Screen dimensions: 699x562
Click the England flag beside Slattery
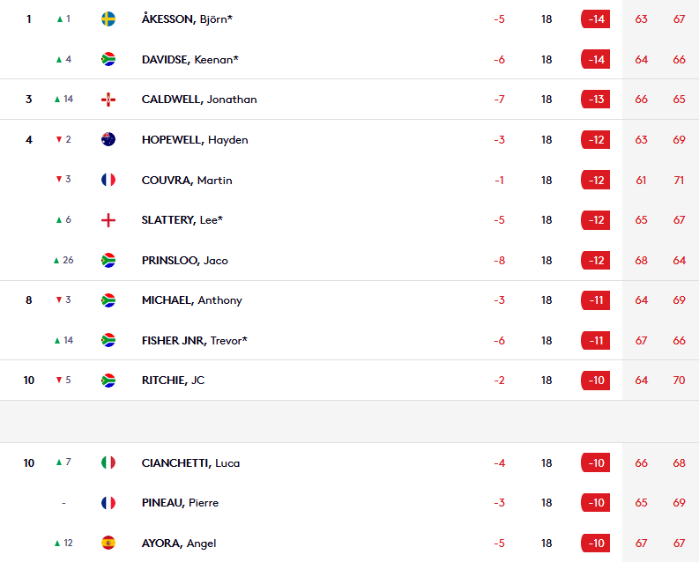pos(108,220)
